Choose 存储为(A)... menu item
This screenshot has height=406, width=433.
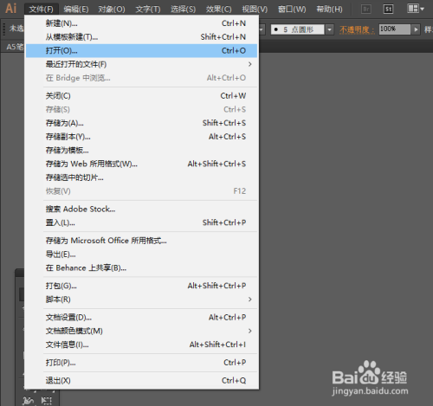pyautogui.click(x=141, y=123)
